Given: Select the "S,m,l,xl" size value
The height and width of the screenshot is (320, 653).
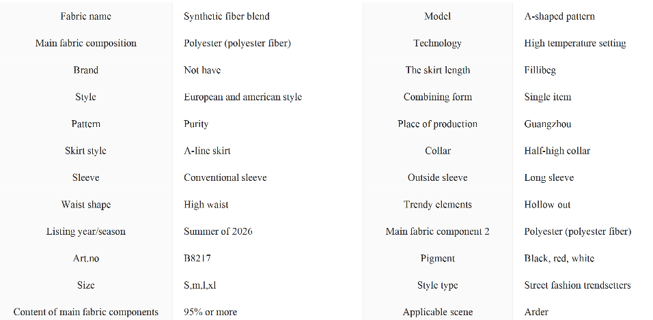Looking at the screenshot, I should tap(201, 285).
